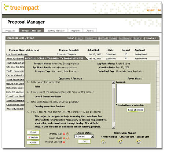Click the Delete button
The width and height of the screenshot is (176, 162).
coord(33,137)
